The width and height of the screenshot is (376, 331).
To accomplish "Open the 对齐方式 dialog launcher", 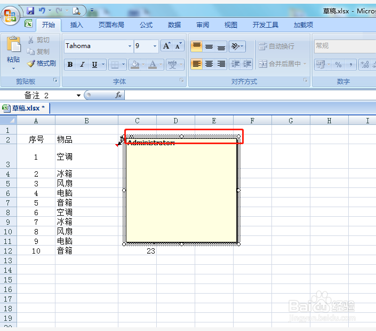I will (305, 80).
